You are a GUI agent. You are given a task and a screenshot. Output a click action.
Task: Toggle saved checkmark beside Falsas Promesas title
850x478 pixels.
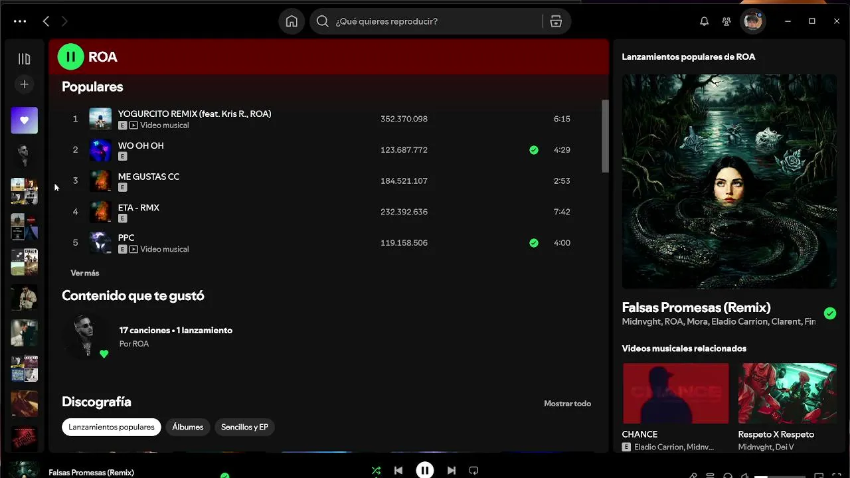pos(830,313)
